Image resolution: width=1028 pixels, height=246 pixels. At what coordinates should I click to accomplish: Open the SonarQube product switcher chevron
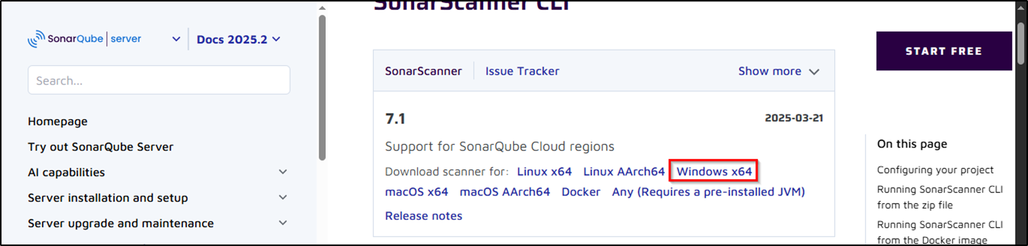click(176, 39)
